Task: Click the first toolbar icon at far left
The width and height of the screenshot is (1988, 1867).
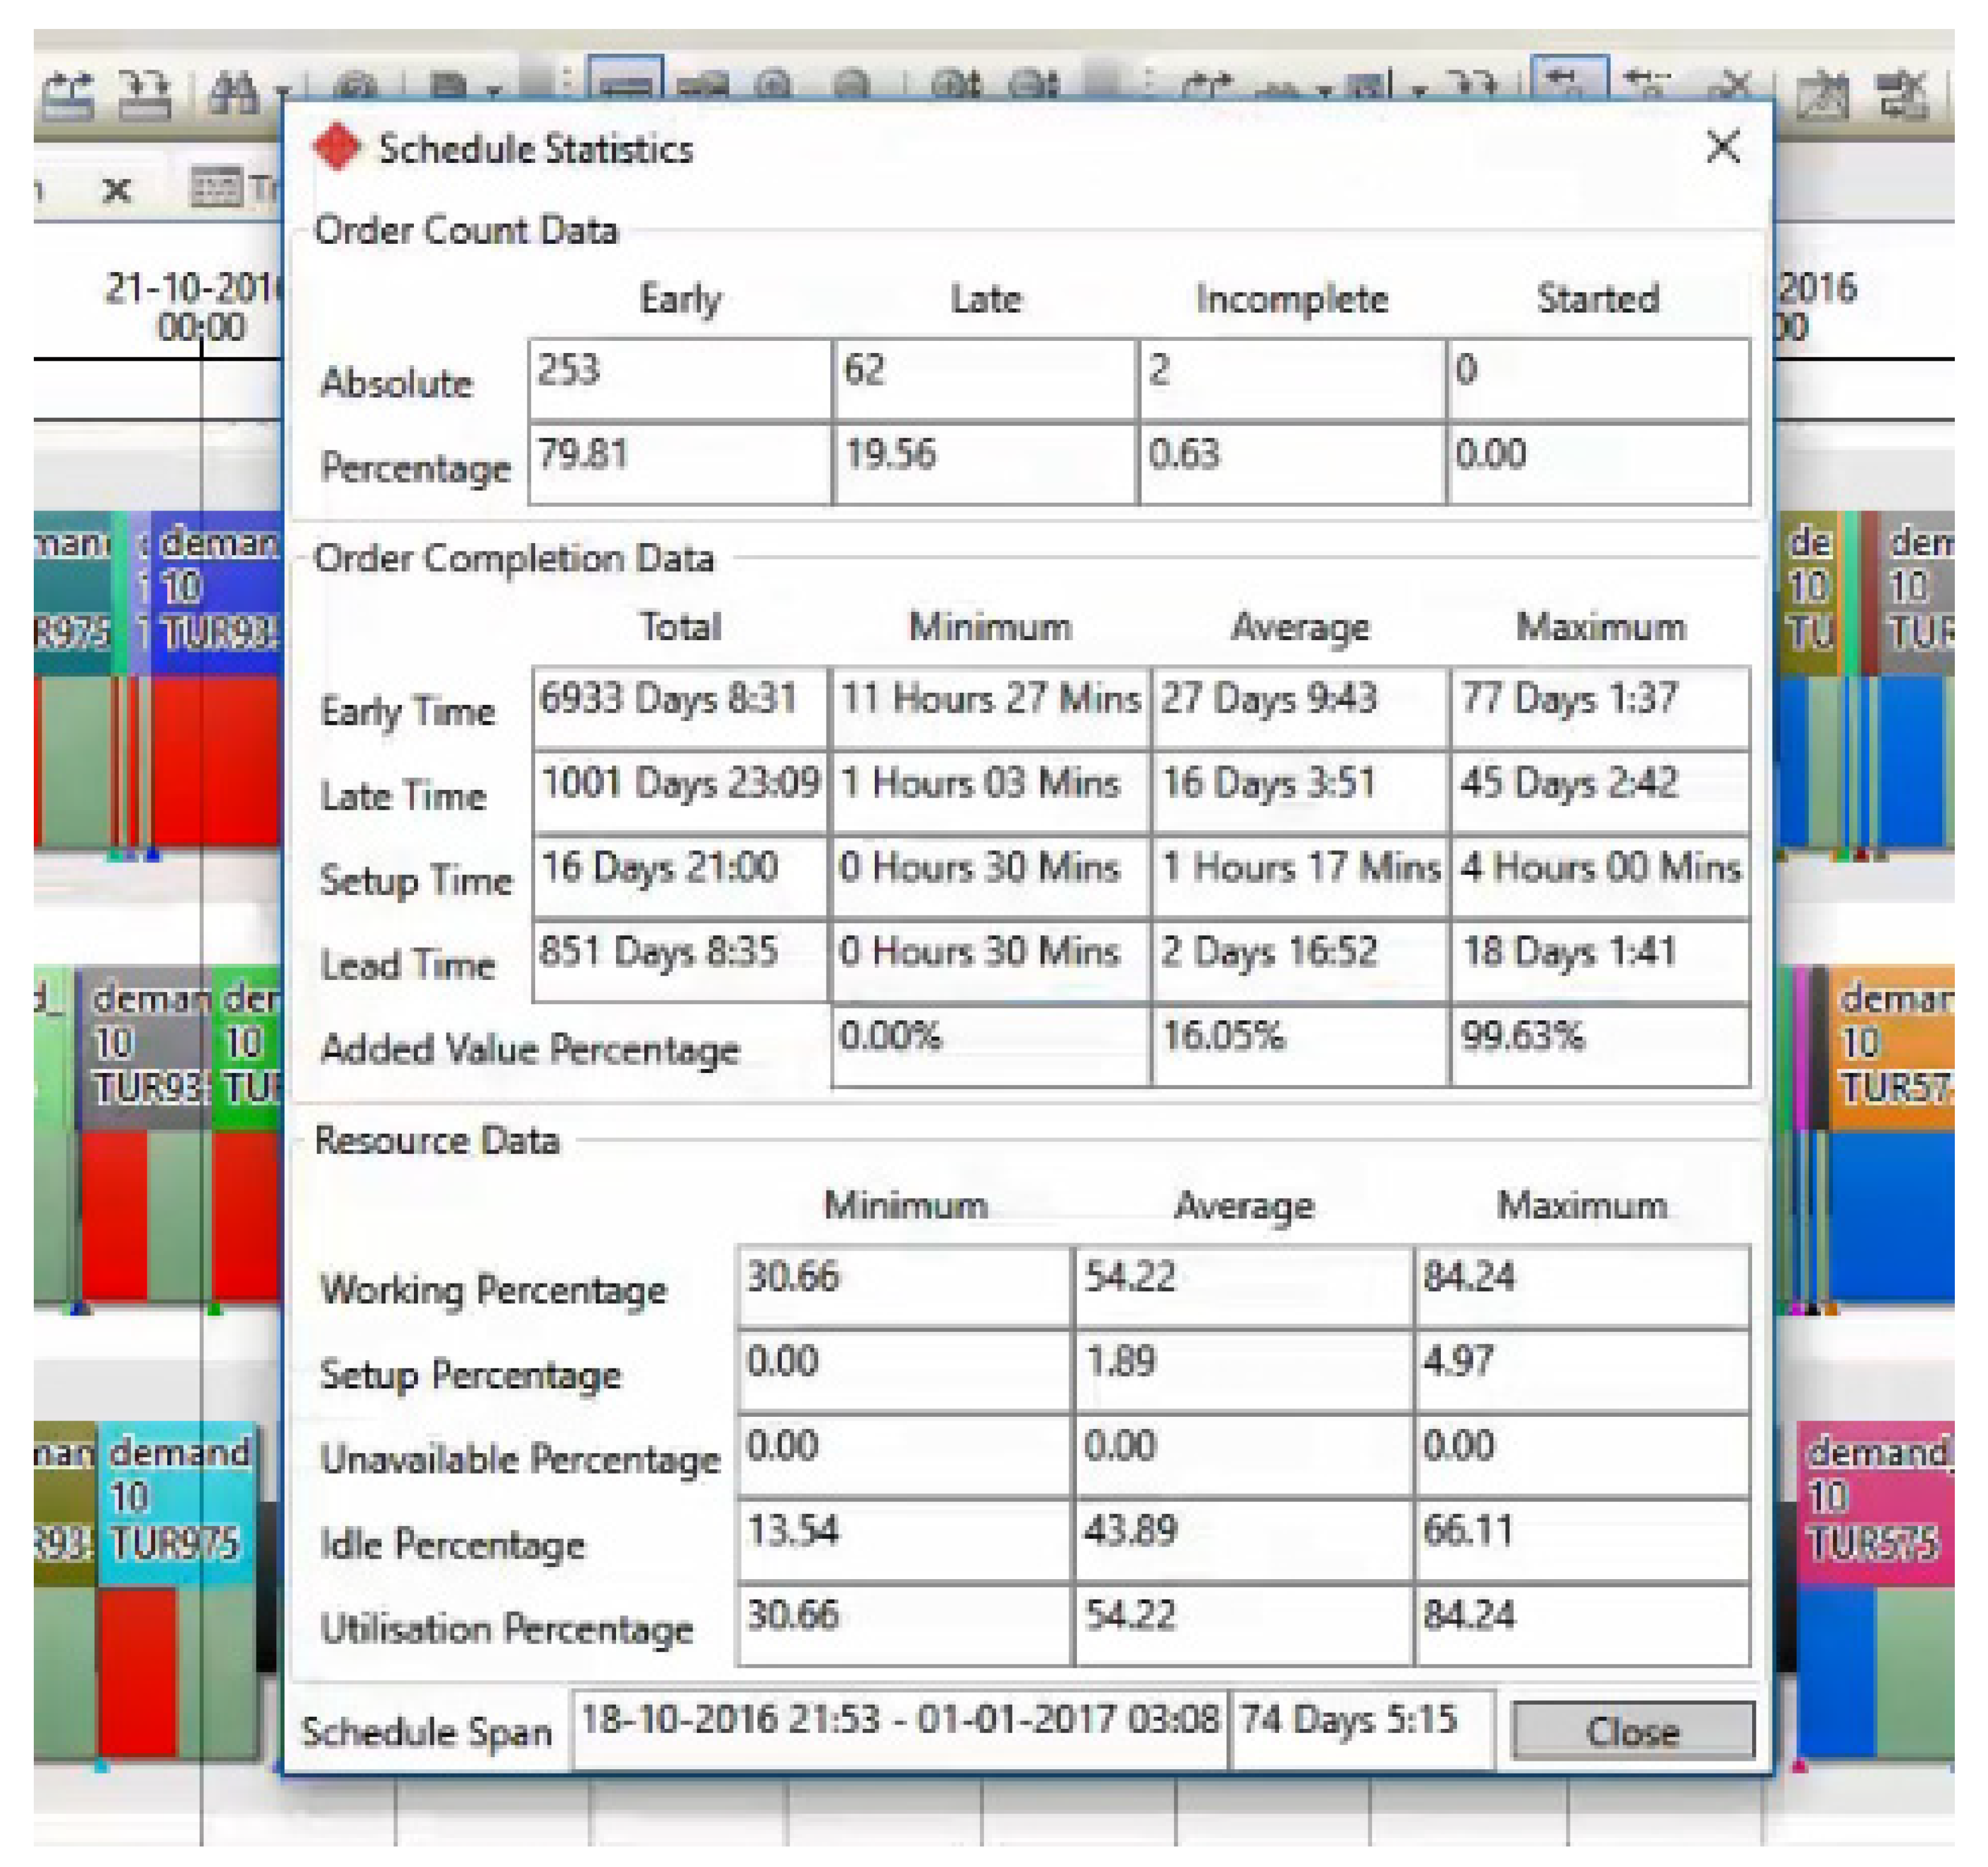Action: [x=68, y=95]
